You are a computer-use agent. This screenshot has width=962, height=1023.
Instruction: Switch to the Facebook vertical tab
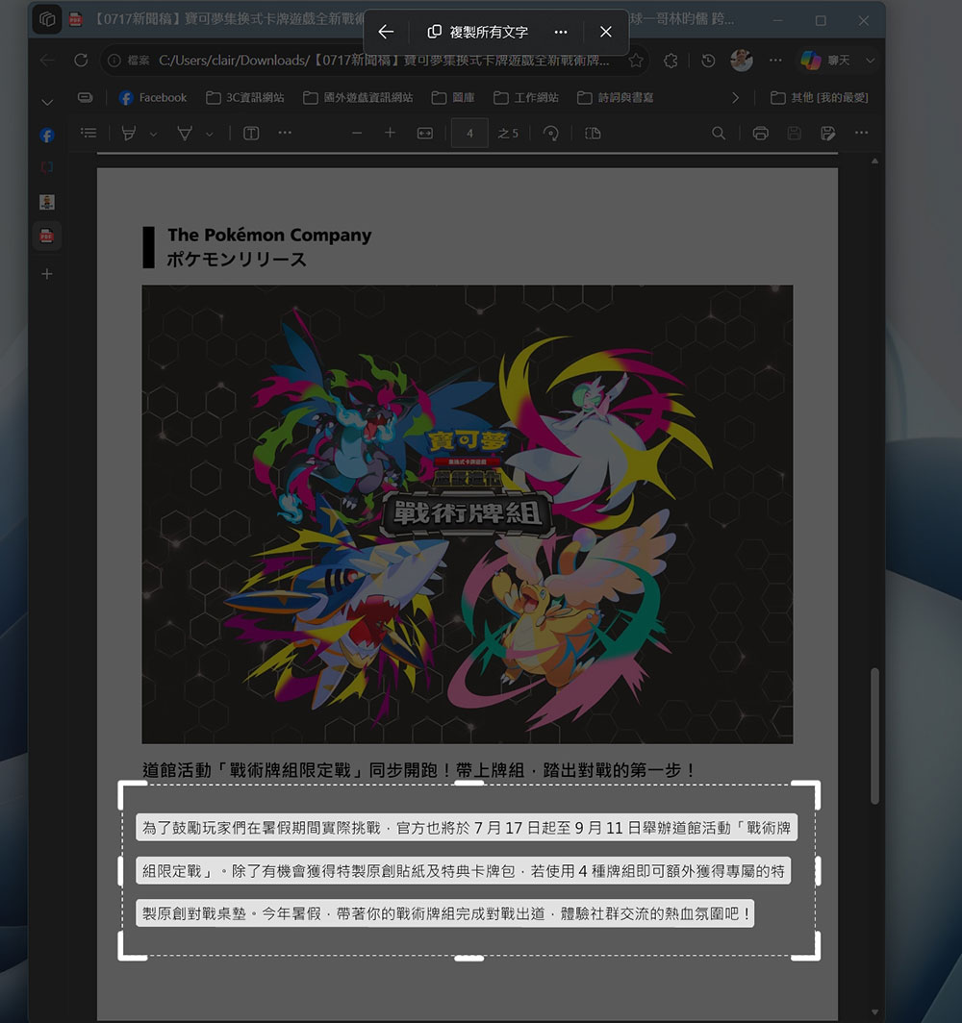(x=47, y=135)
